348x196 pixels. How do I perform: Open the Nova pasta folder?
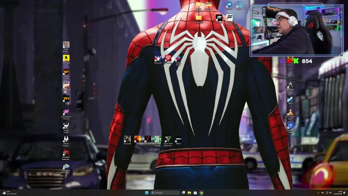click(209, 6)
